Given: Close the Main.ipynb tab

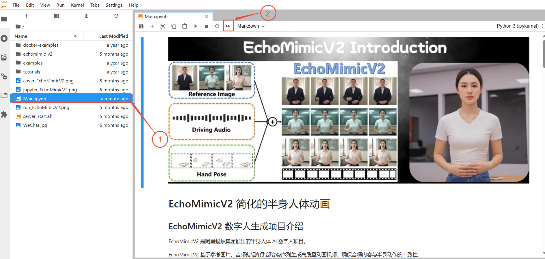Looking at the screenshot, I should click(x=207, y=17).
